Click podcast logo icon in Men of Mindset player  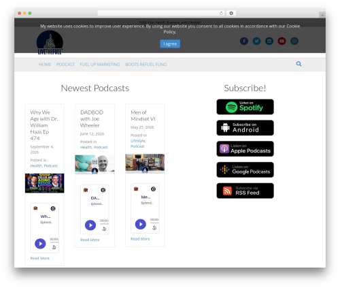click(x=136, y=189)
